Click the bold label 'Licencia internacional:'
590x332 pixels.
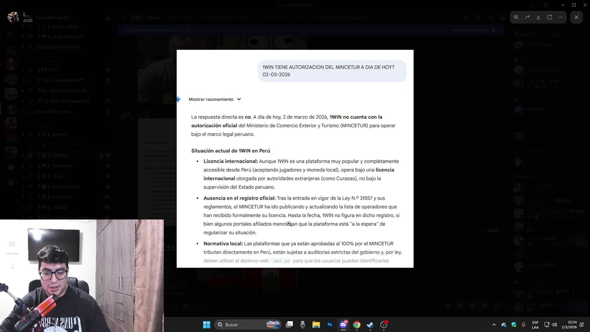click(230, 161)
